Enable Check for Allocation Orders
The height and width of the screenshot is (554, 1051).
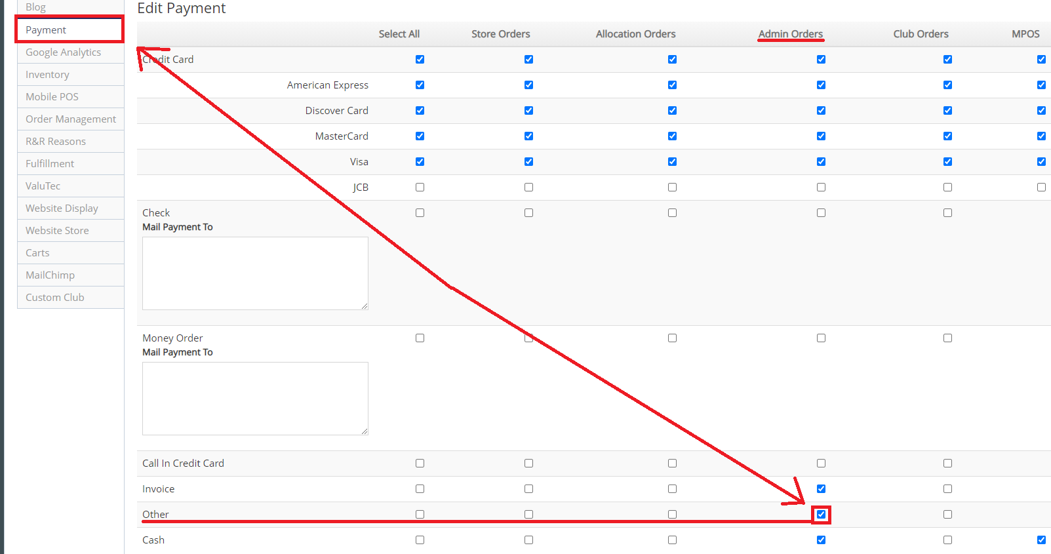point(672,213)
